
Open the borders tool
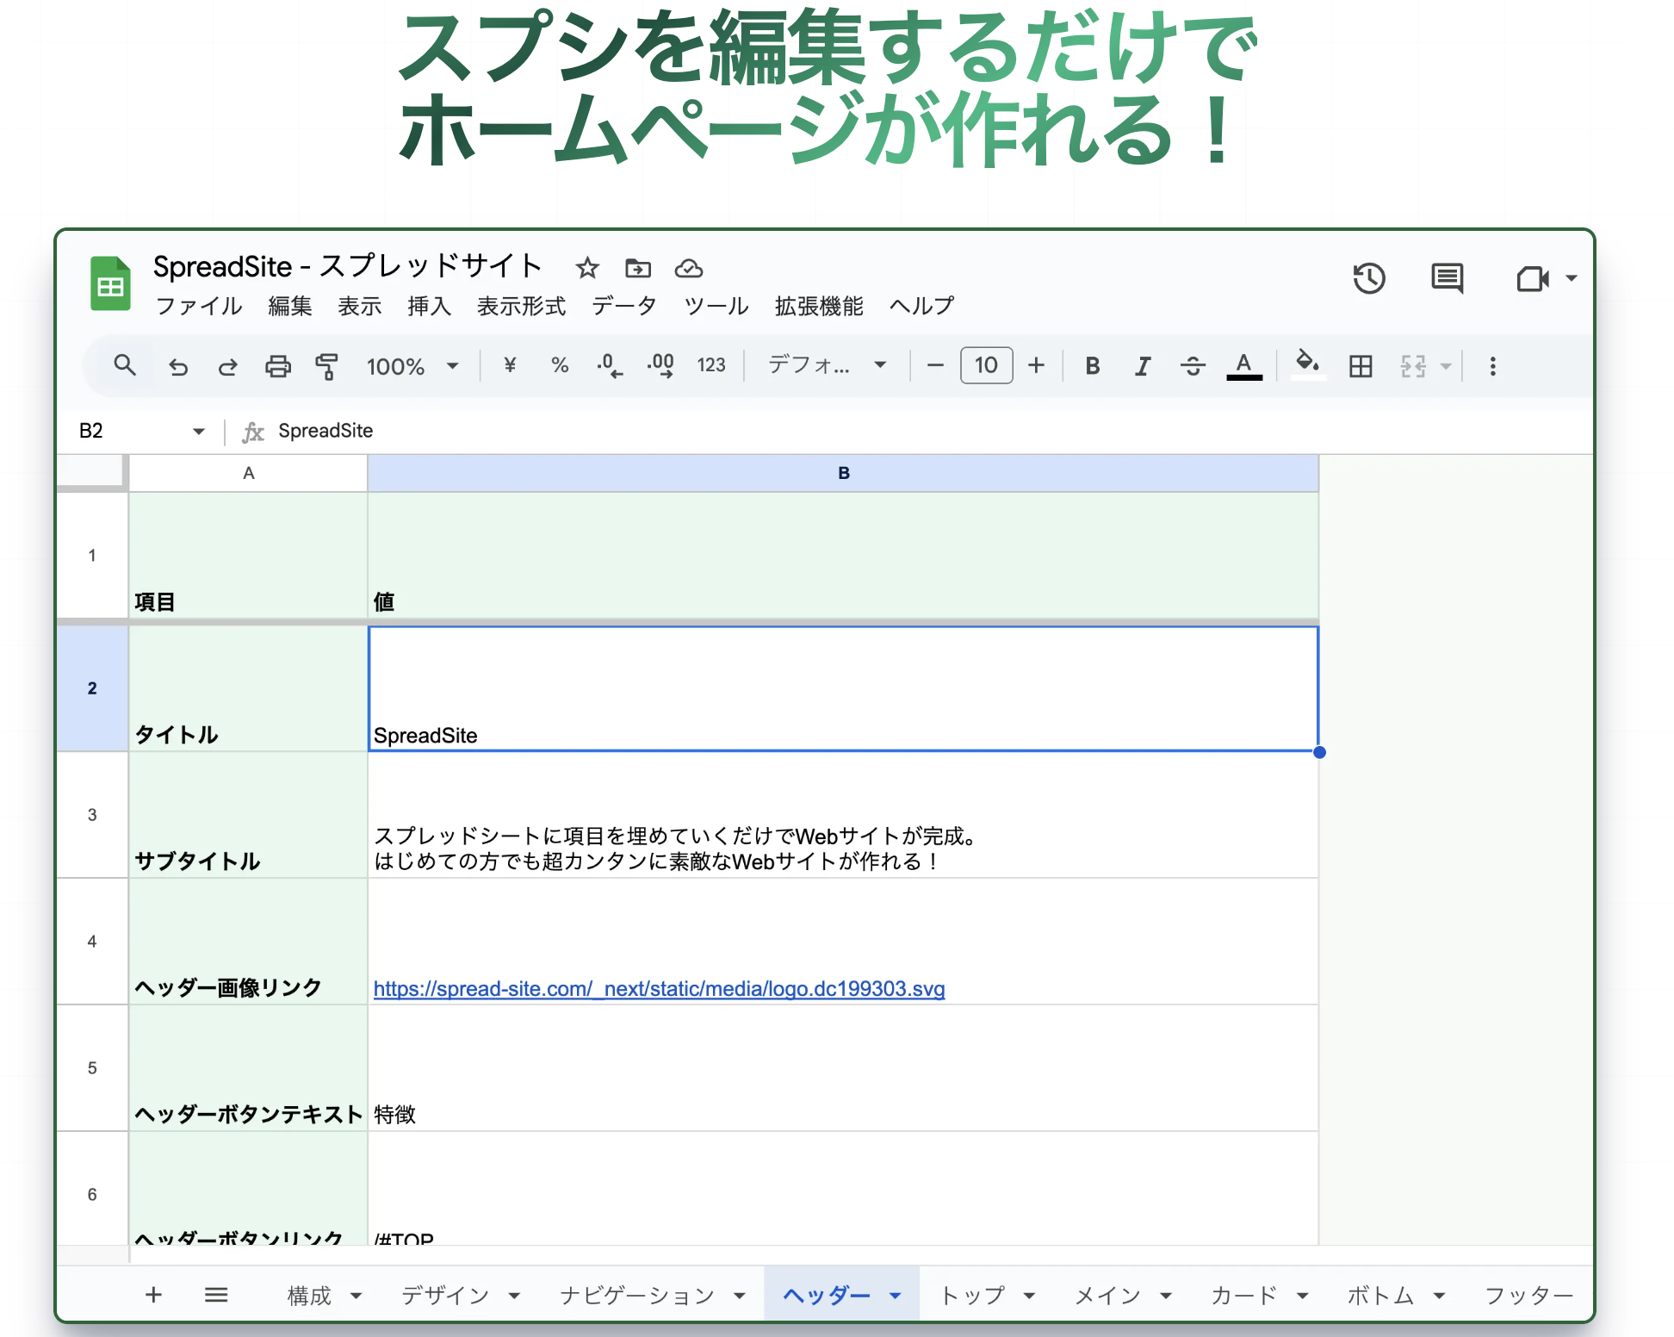click(1361, 366)
